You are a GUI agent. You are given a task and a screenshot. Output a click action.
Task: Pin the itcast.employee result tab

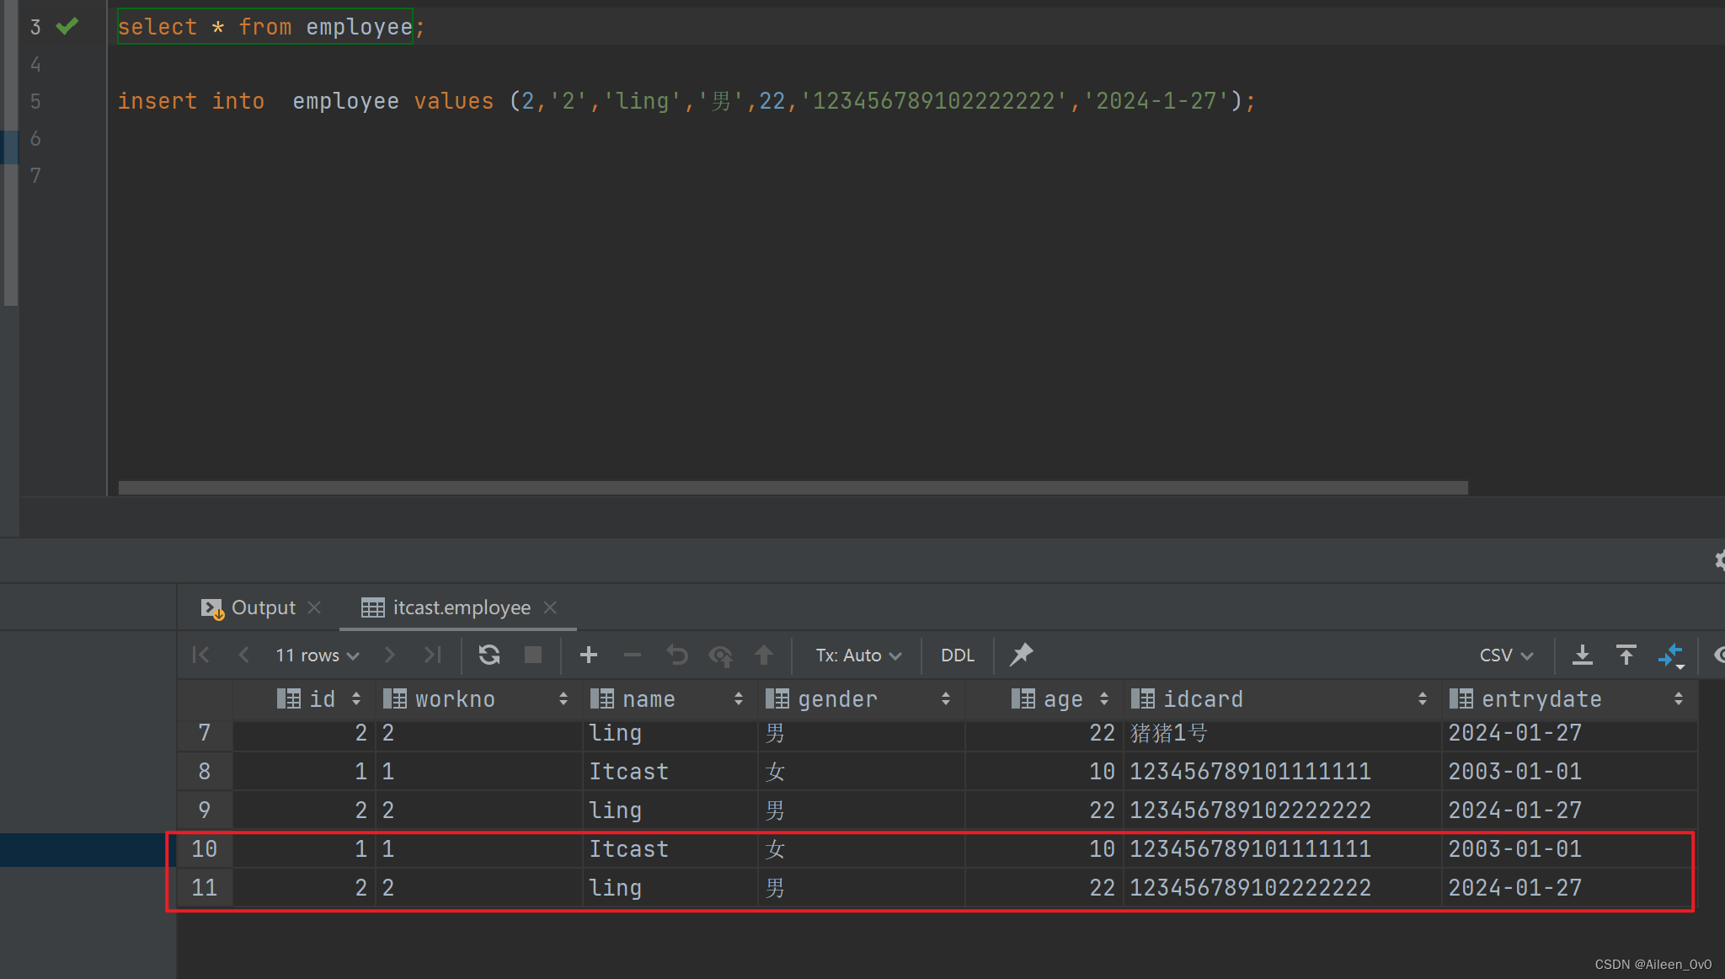point(1021,655)
